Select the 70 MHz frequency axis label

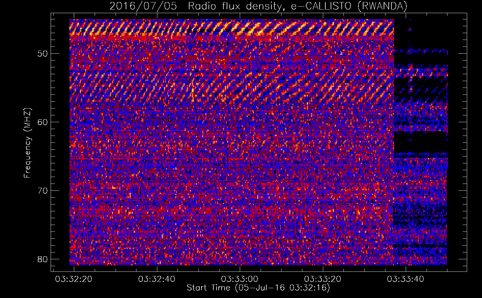43,191
